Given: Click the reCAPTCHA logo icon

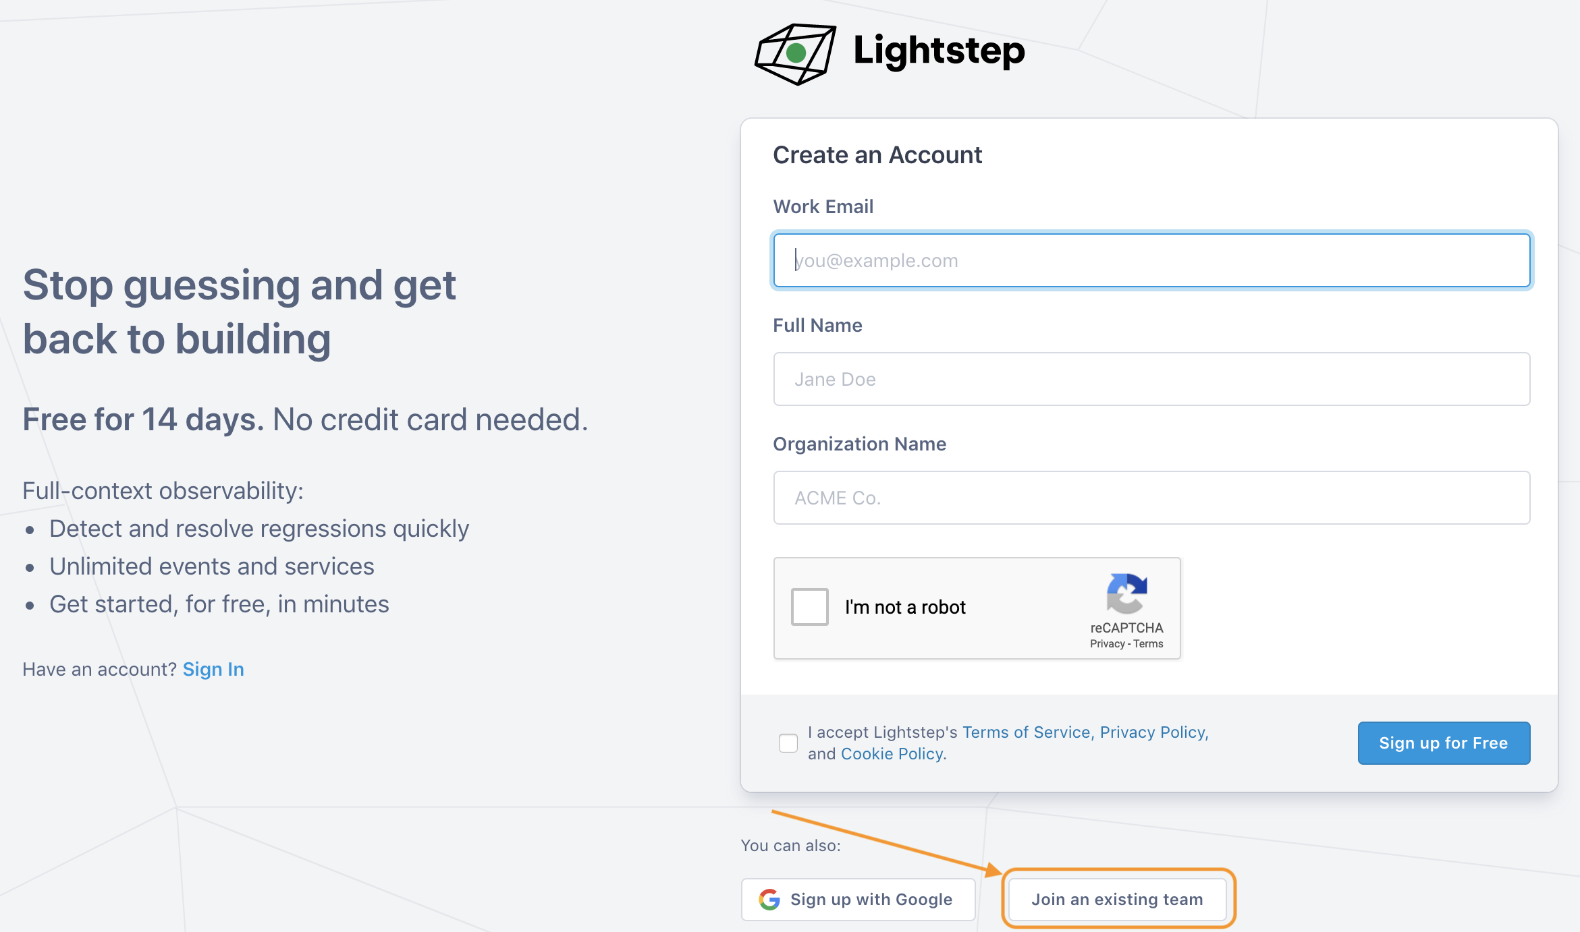Looking at the screenshot, I should [1126, 593].
